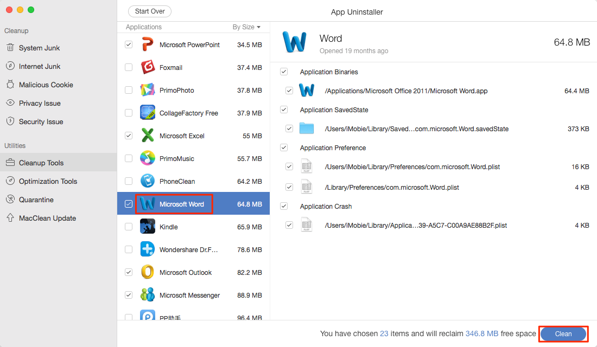The image size is (597, 347).
Task: Check the Kindle checkbox
Action: point(129,227)
